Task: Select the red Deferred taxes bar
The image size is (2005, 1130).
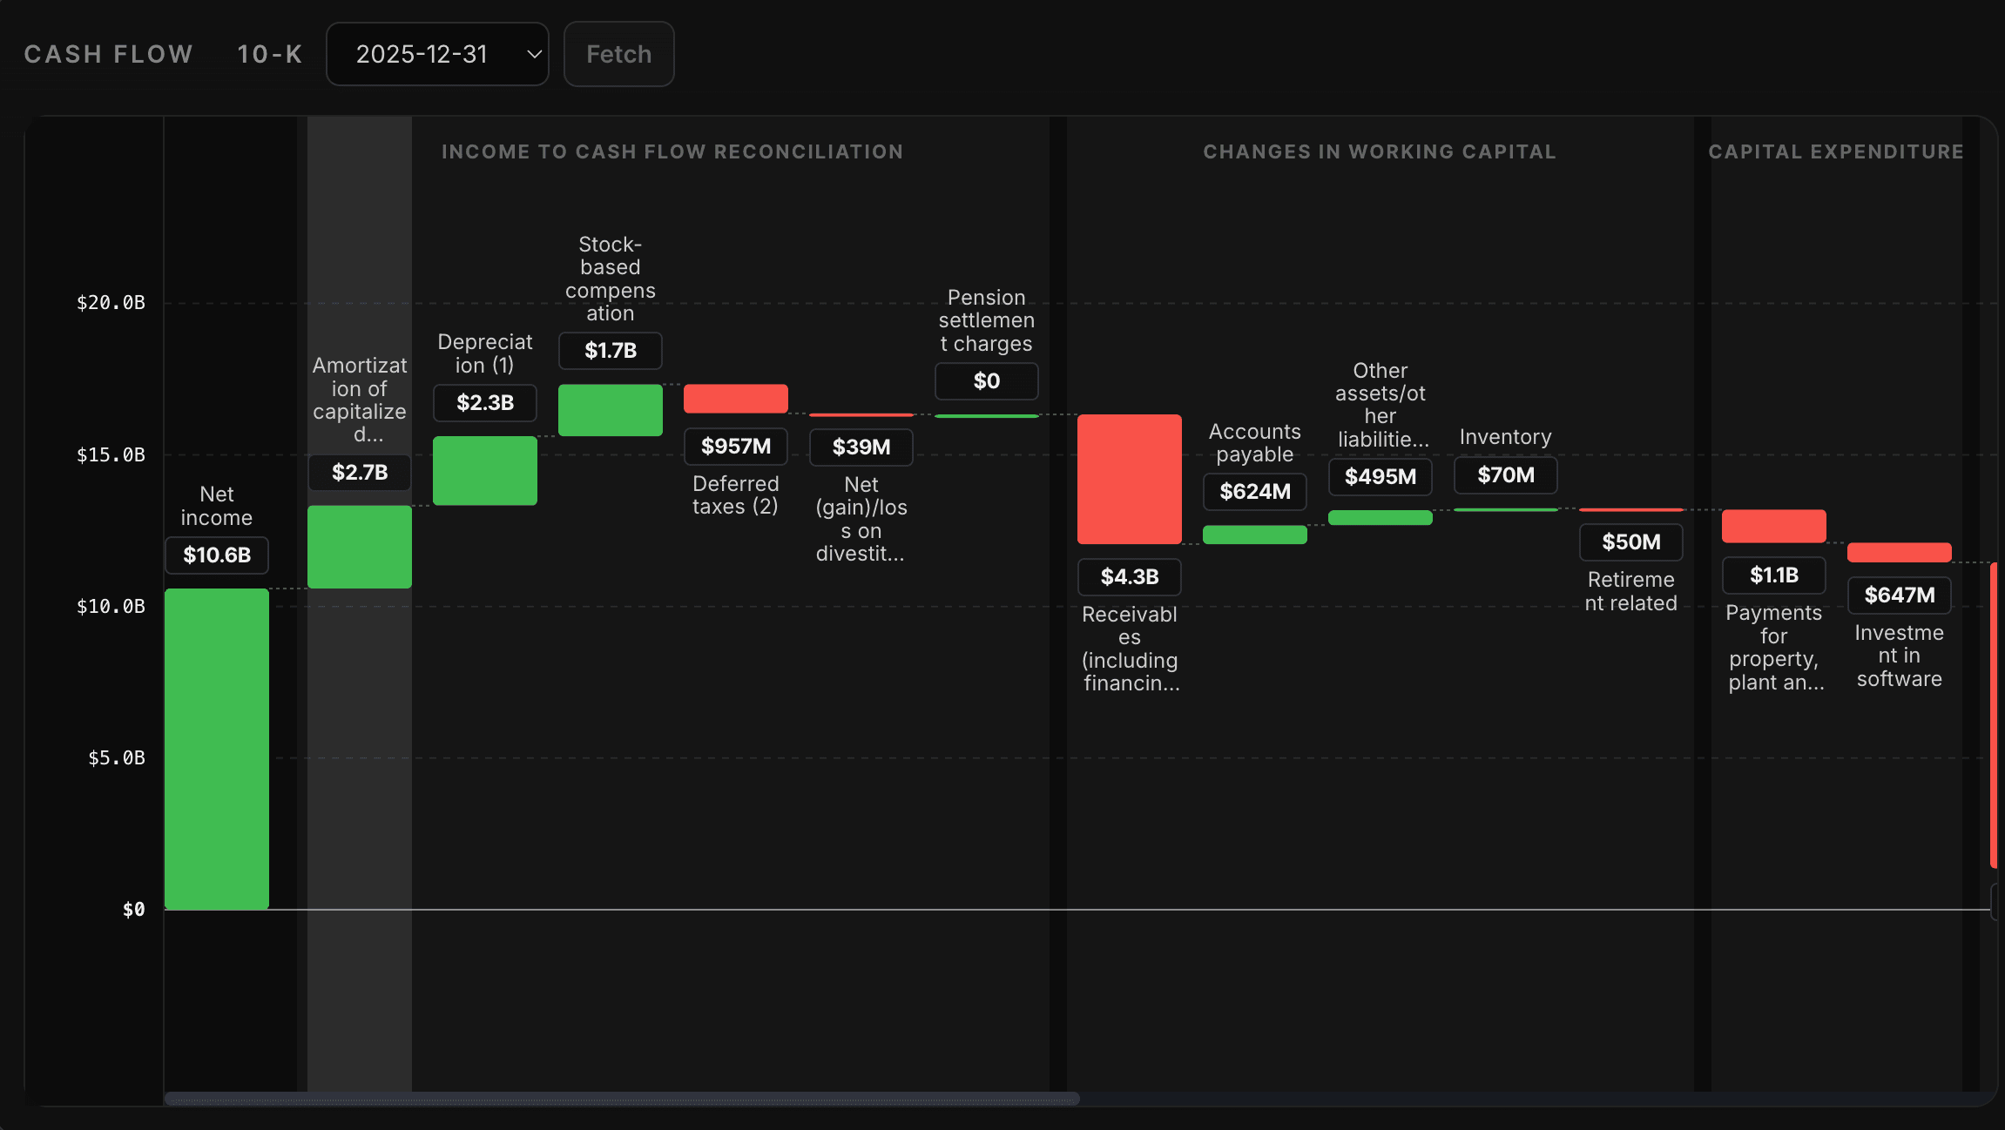Action: click(735, 398)
